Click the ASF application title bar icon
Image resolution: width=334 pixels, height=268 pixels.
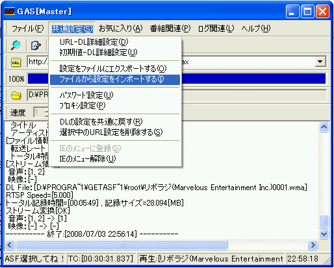(10, 11)
